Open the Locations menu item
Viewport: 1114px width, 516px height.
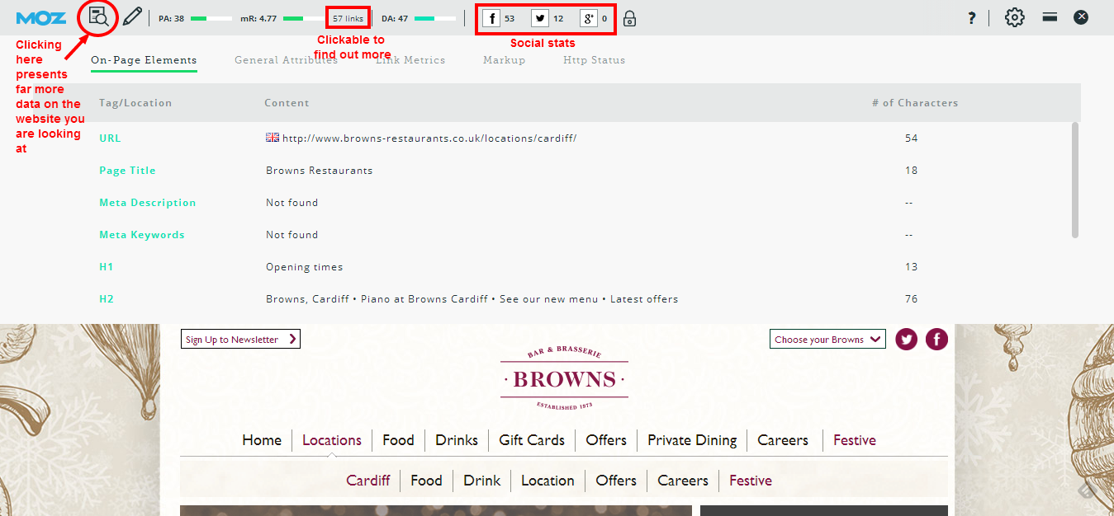click(332, 440)
